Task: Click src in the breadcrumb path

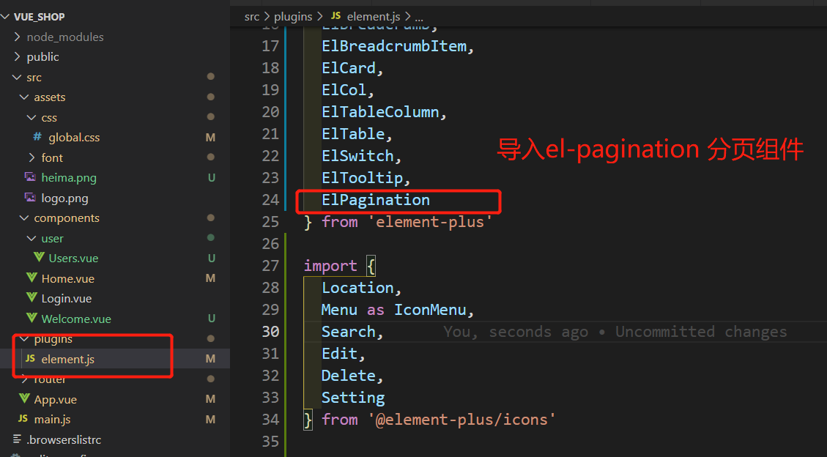Action: coord(251,17)
